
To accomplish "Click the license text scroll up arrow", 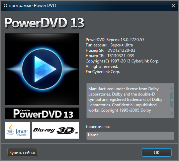I will (172, 88).
